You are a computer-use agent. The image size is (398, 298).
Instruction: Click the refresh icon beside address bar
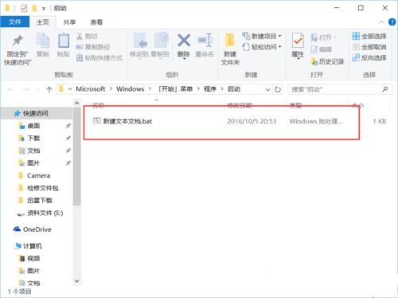(278, 89)
